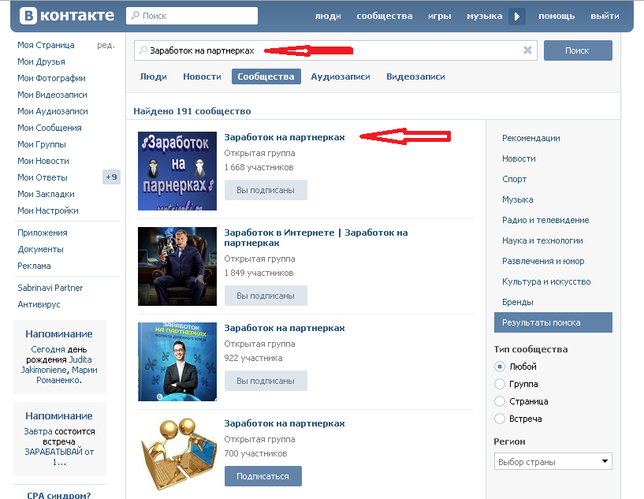Open Антивирус in the sidebar
This screenshot has height=499, width=644.
click(x=39, y=304)
